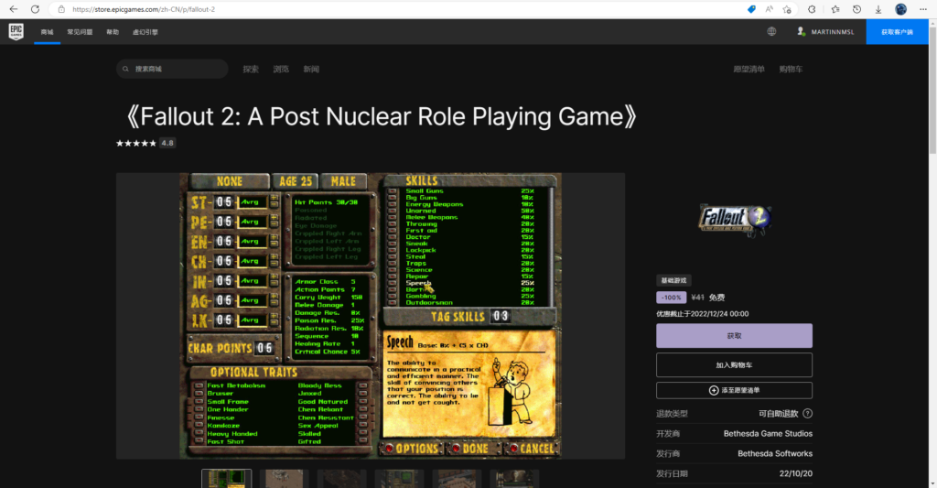Screen dimensions: 937x488
Task: Click the blue shopping price tag icon
Action: tap(751, 9)
